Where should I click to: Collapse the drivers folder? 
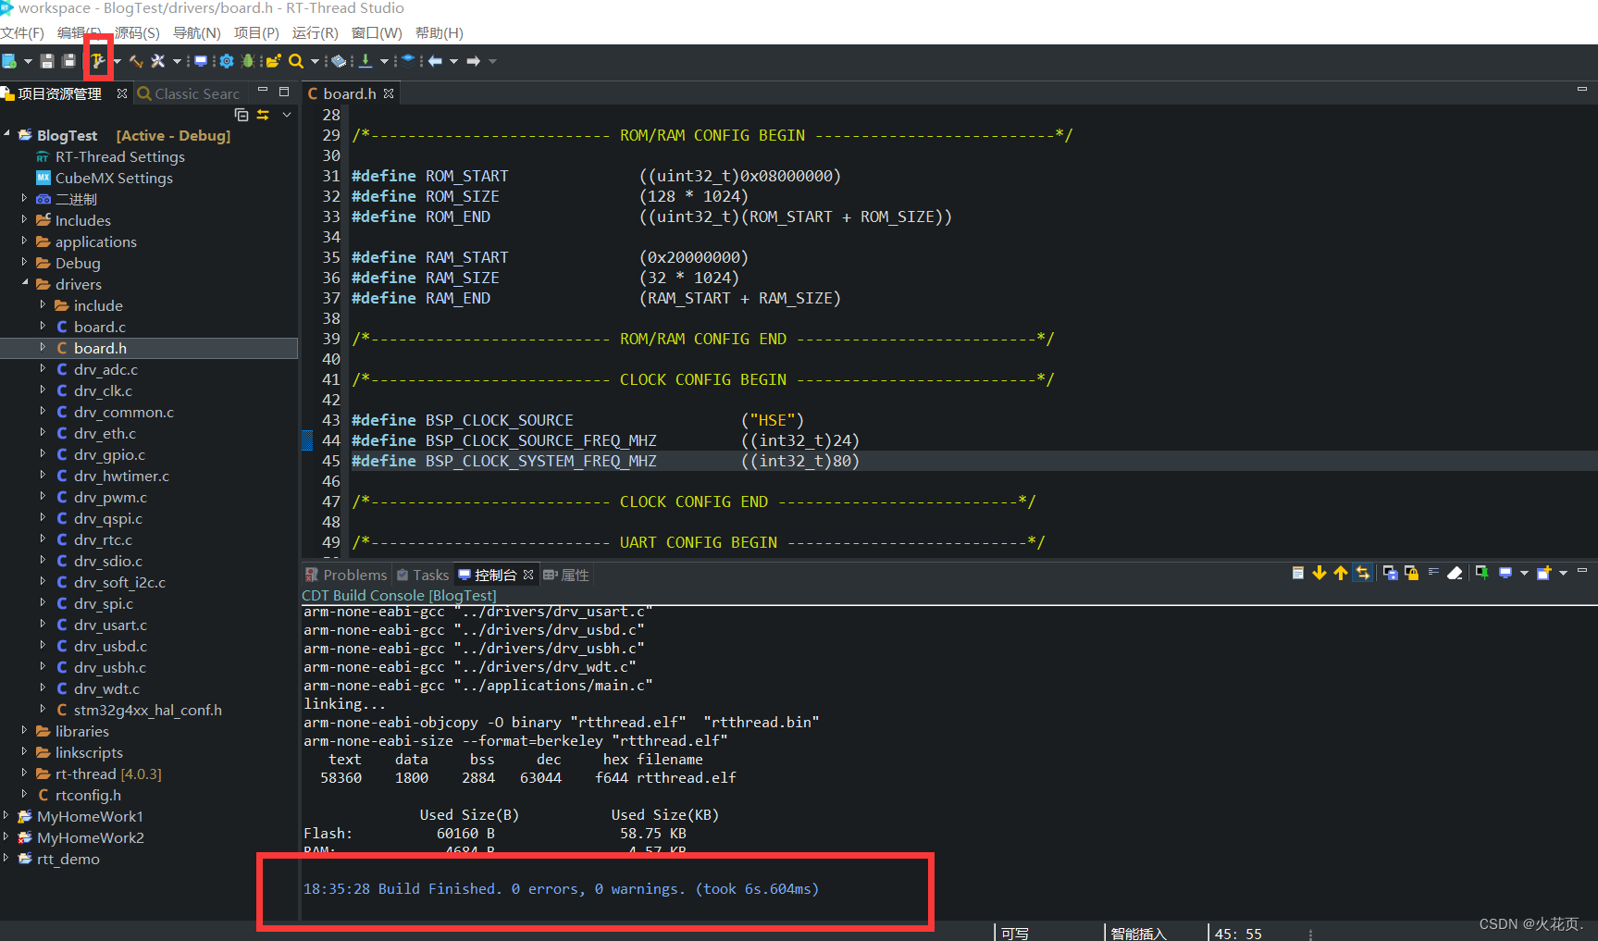(x=25, y=283)
